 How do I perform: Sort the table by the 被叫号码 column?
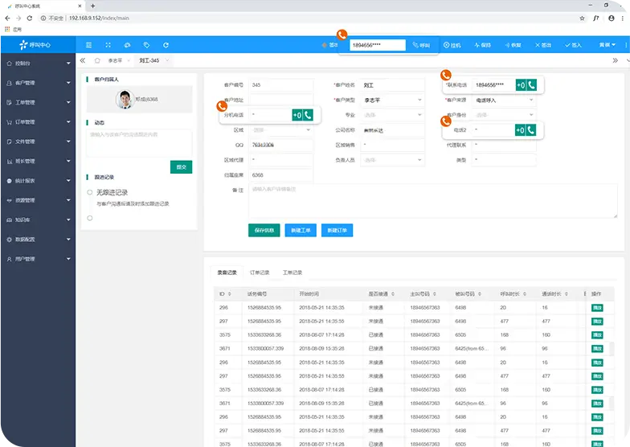tap(479, 294)
